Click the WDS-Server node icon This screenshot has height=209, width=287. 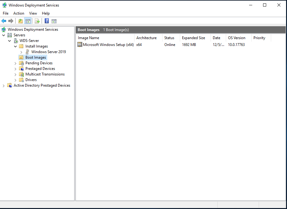pyautogui.click(x=16, y=41)
